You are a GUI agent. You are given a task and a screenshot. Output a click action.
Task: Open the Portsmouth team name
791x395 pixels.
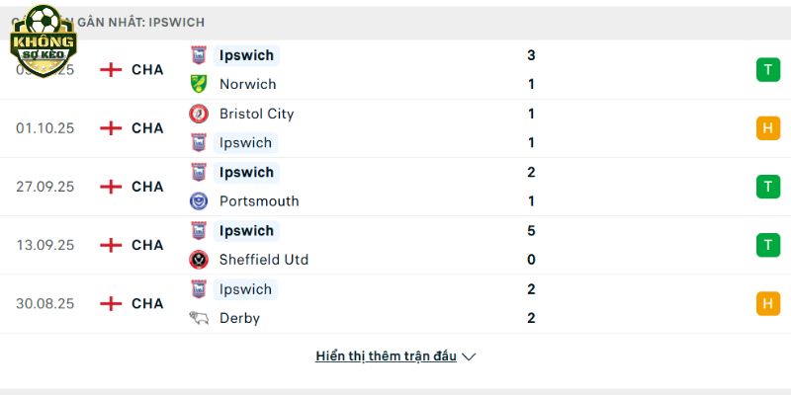point(259,200)
